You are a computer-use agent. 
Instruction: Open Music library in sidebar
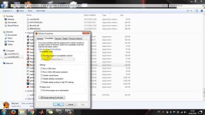click(10, 38)
